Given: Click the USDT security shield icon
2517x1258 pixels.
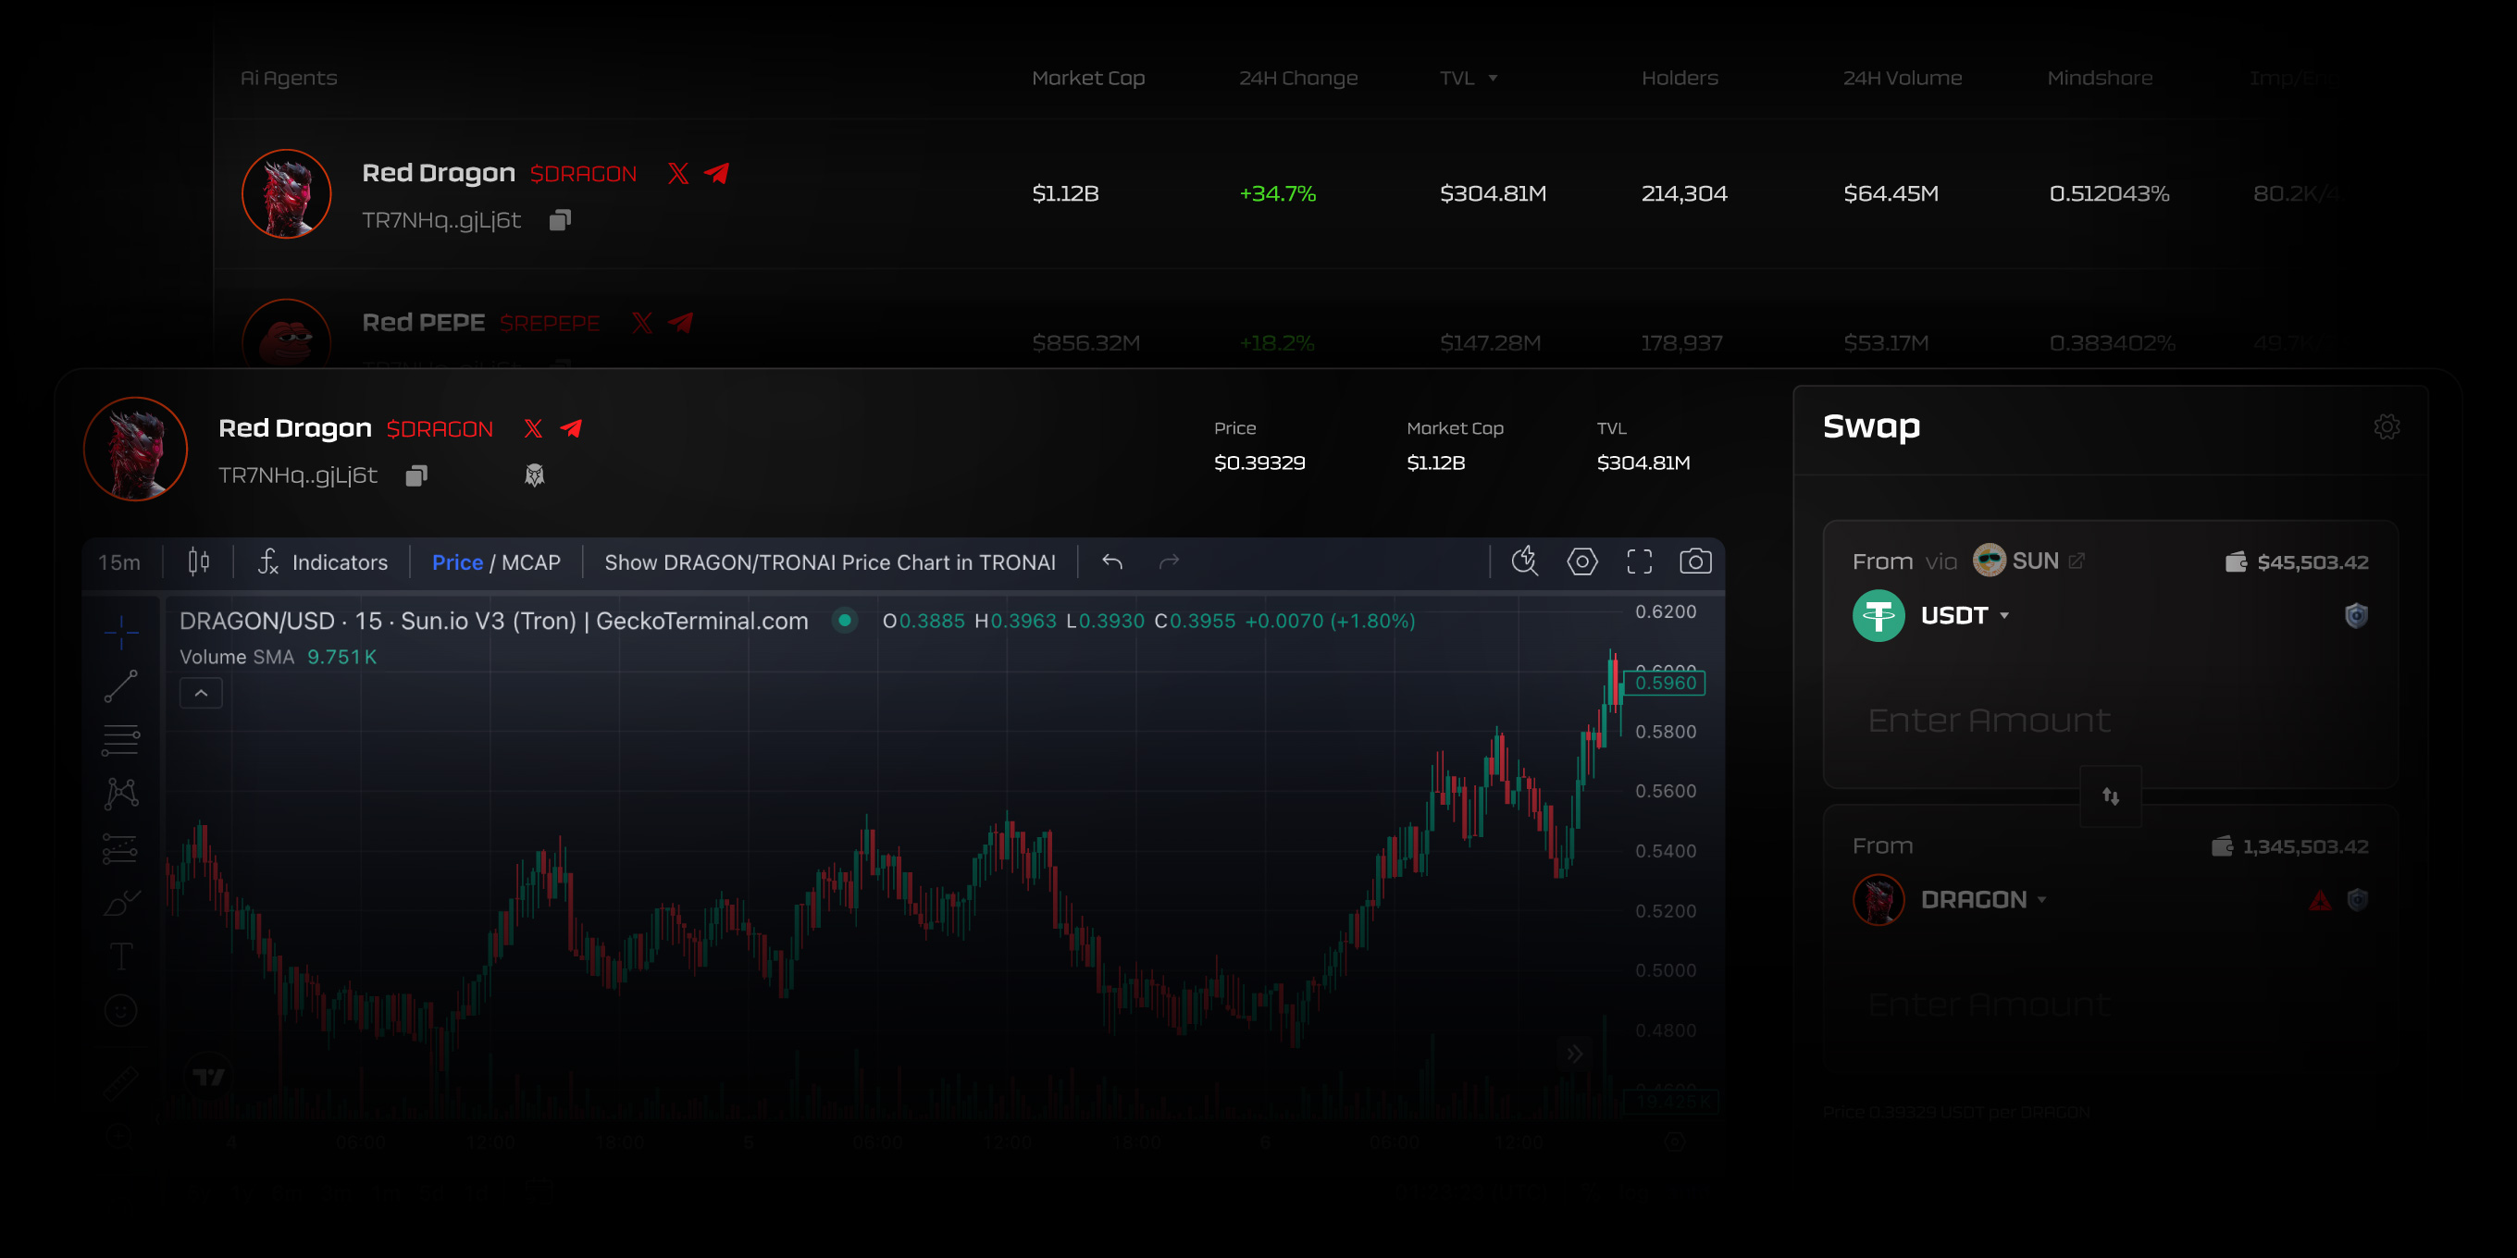Looking at the screenshot, I should click(2356, 615).
